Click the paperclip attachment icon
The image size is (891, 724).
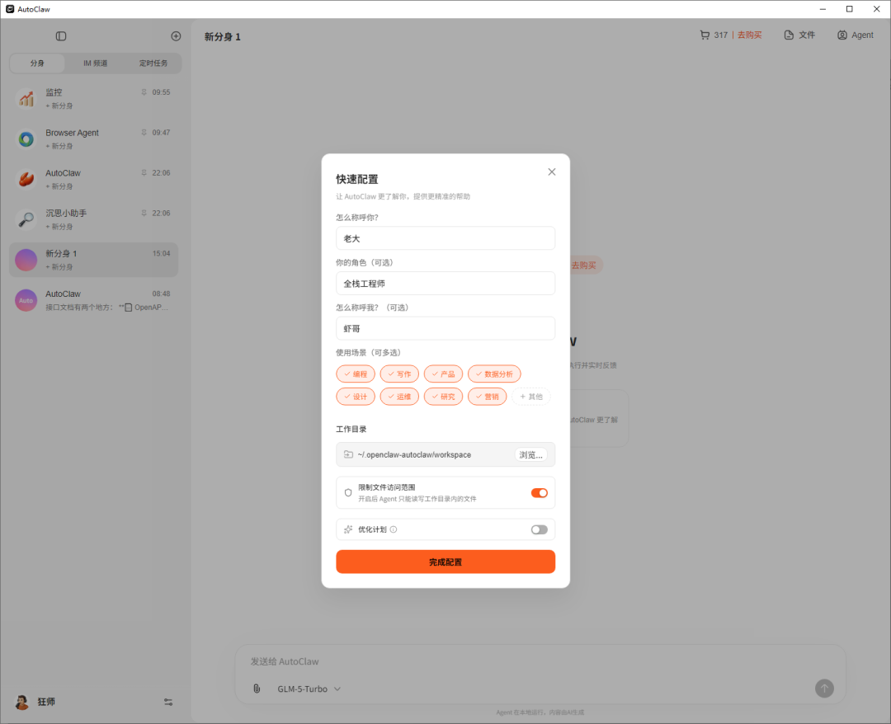pyautogui.click(x=257, y=689)
